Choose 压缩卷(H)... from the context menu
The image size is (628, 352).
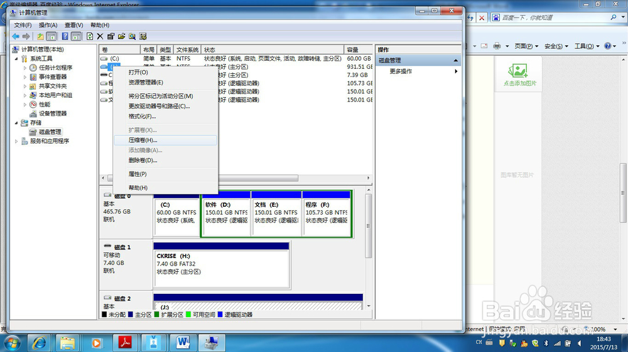pos(165,140)
